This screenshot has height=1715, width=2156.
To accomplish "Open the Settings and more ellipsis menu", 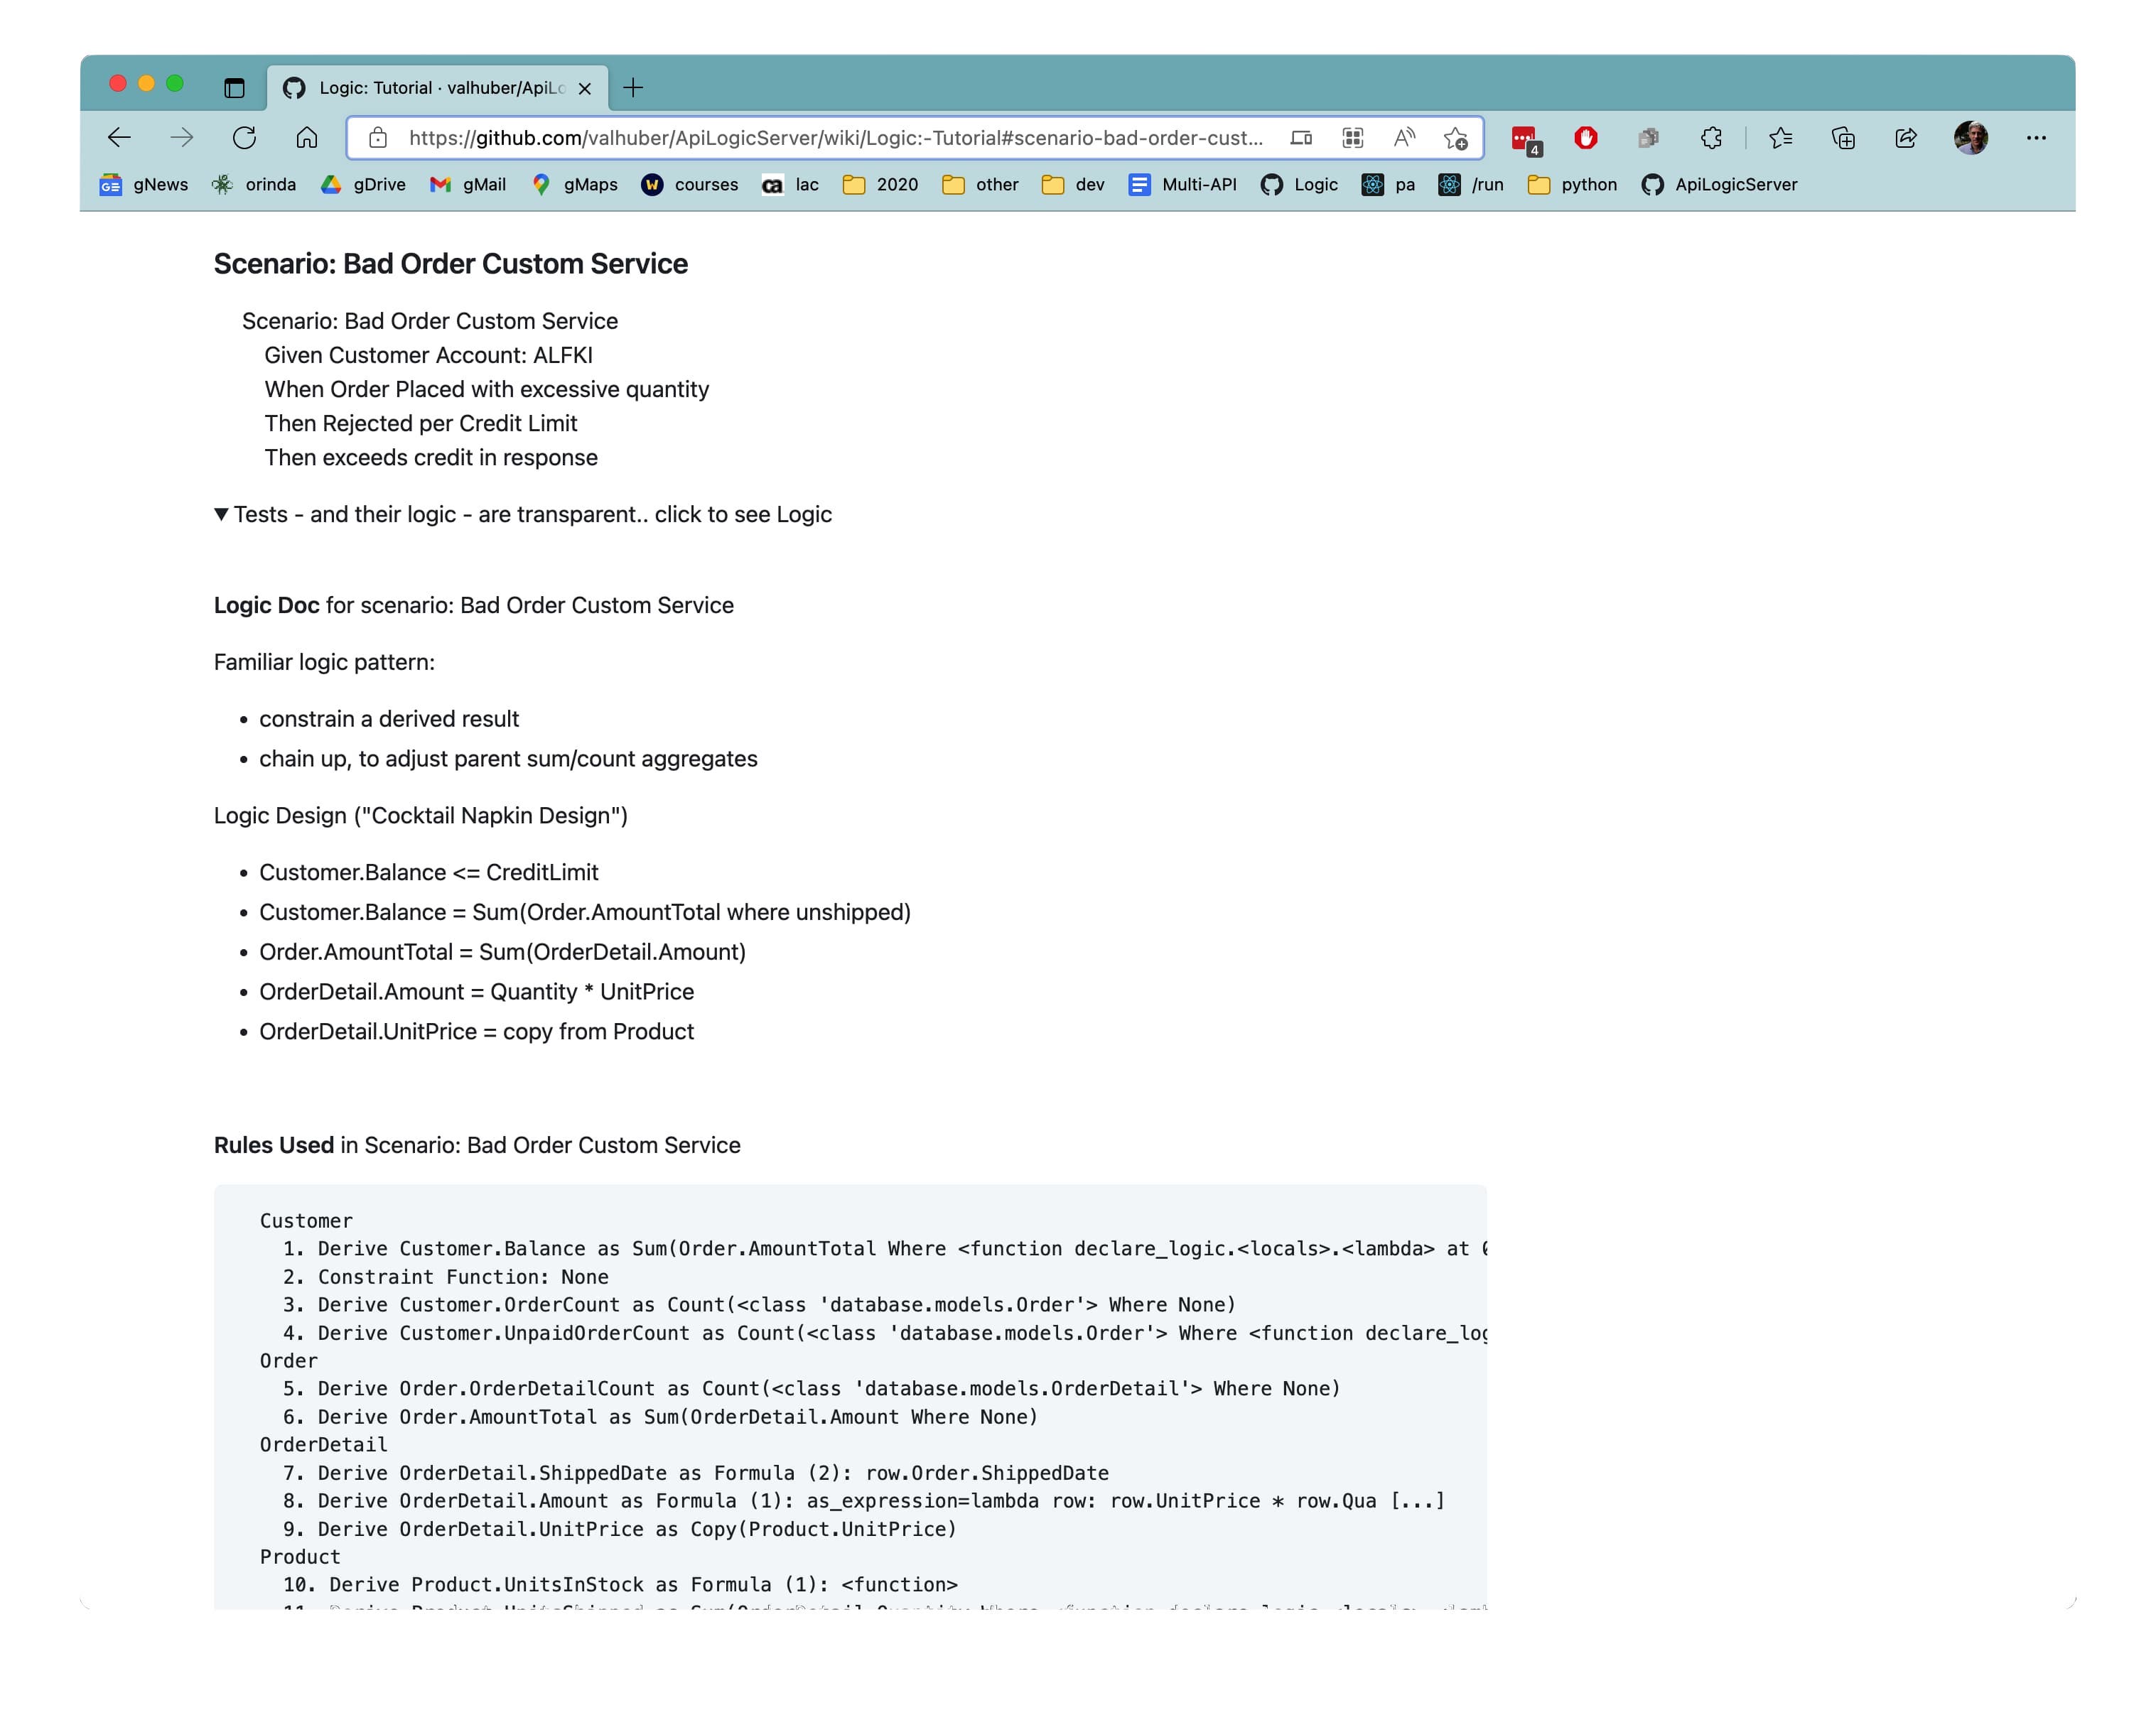I will tap(2036, 138).
